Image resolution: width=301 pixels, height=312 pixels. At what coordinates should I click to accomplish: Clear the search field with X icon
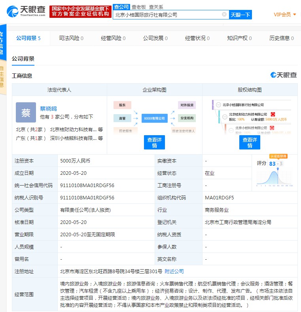point(224,14)
